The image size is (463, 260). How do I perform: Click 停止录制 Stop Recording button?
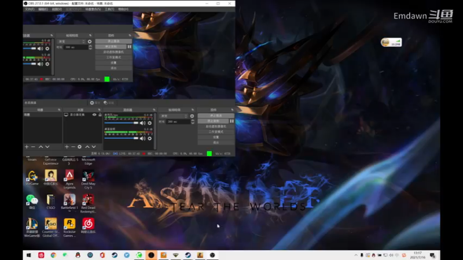point(213,121)
